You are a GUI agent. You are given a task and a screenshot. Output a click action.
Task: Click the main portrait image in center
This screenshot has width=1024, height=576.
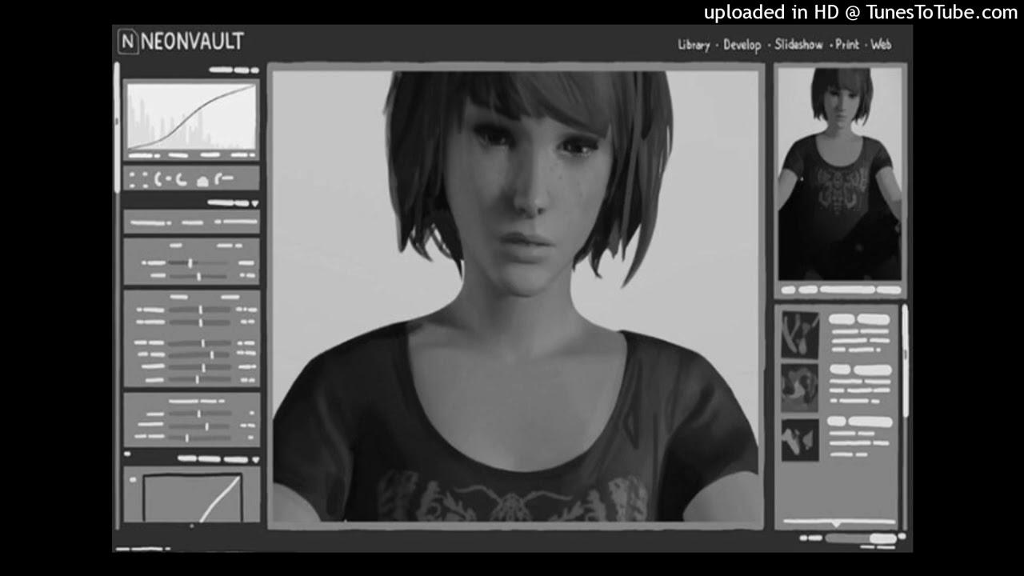tap(516, 296)
